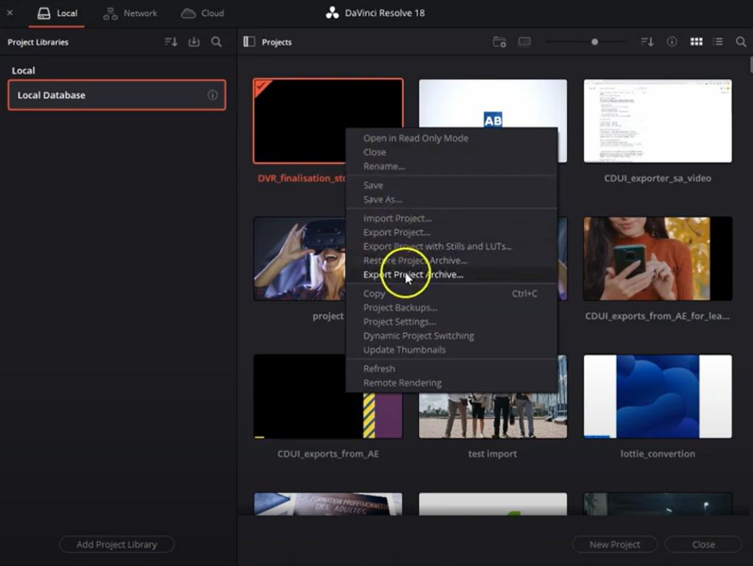Select Local Database in the library list
The width and height of the screenshot is (753, 566).
(110, 95)
